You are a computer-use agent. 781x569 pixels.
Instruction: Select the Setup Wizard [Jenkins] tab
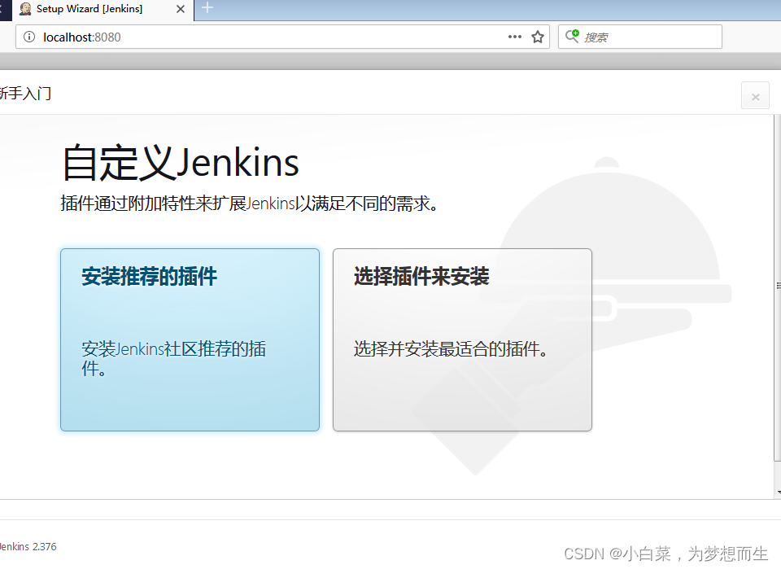tap(103, 10)
